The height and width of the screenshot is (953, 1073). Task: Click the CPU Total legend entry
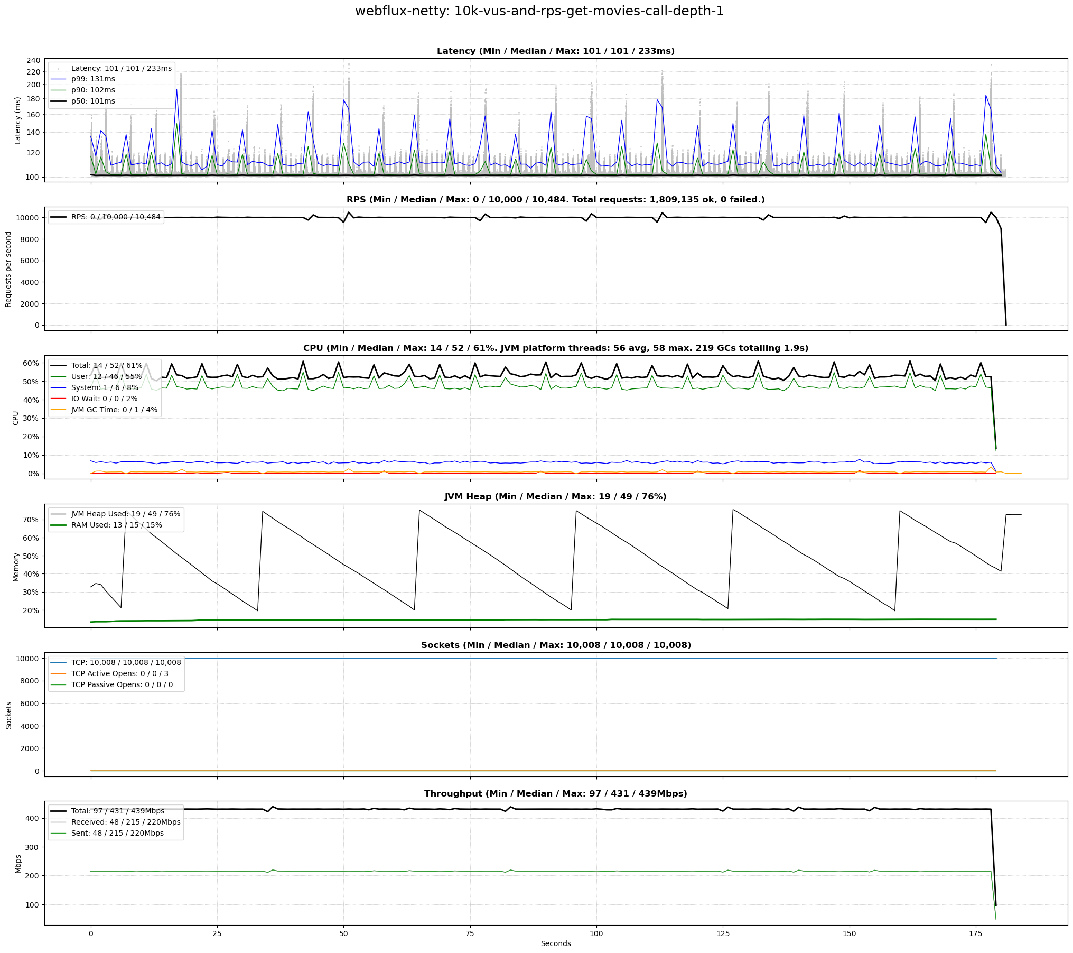tap(107, 365)
